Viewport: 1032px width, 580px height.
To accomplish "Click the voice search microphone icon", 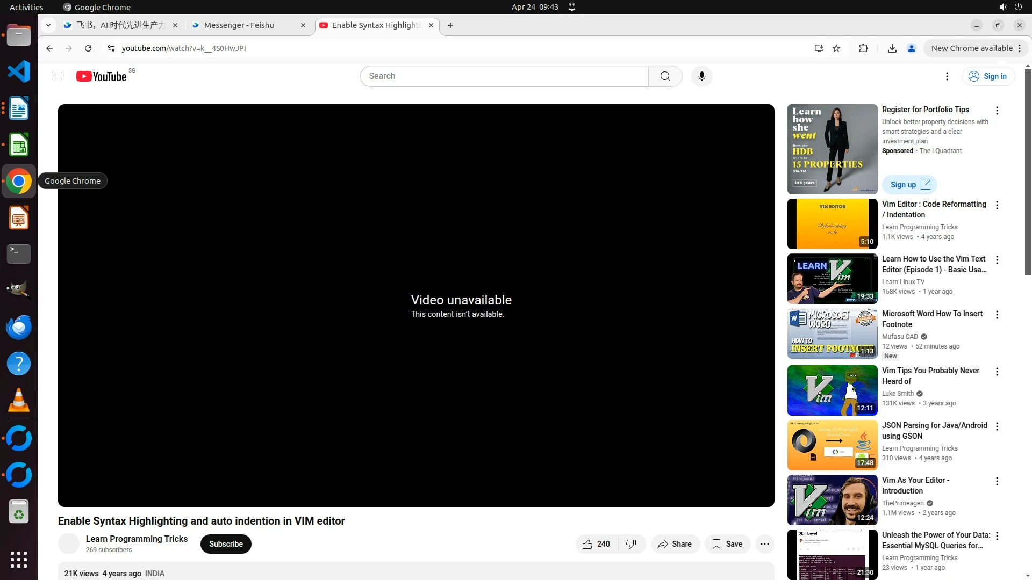I will pos(701,76).
